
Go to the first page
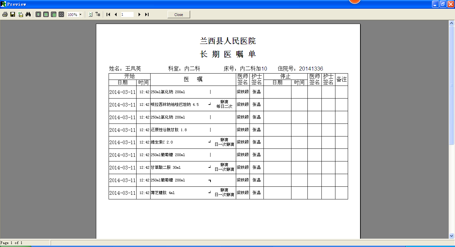pyautogui.click(x=108, y=15)
